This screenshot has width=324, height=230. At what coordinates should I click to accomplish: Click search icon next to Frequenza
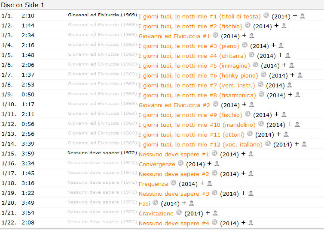click(173, 183)
